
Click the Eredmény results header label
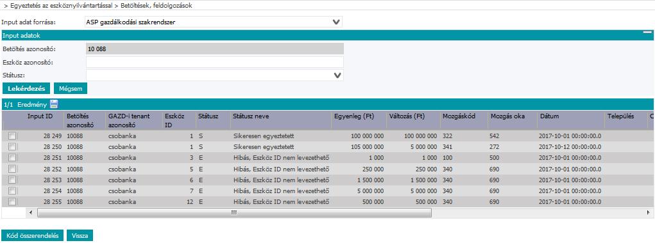(x=33, y=105)
